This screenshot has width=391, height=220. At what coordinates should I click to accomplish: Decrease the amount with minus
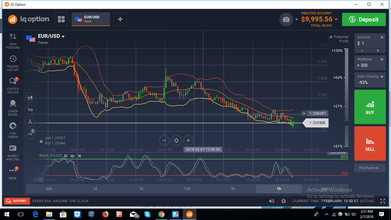click(362, 51)
